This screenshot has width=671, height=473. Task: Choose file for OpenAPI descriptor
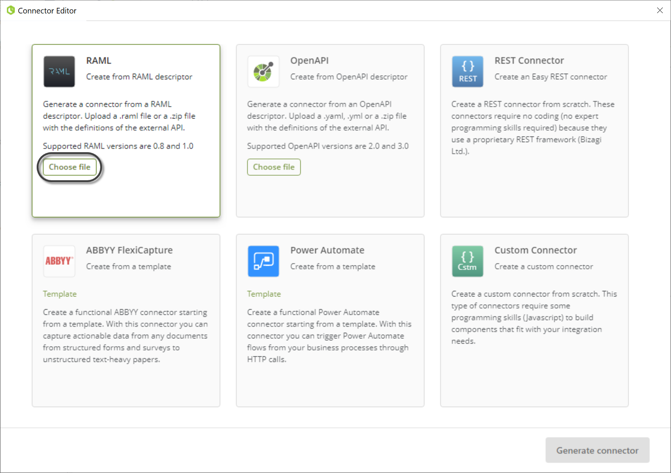(274, 167)
